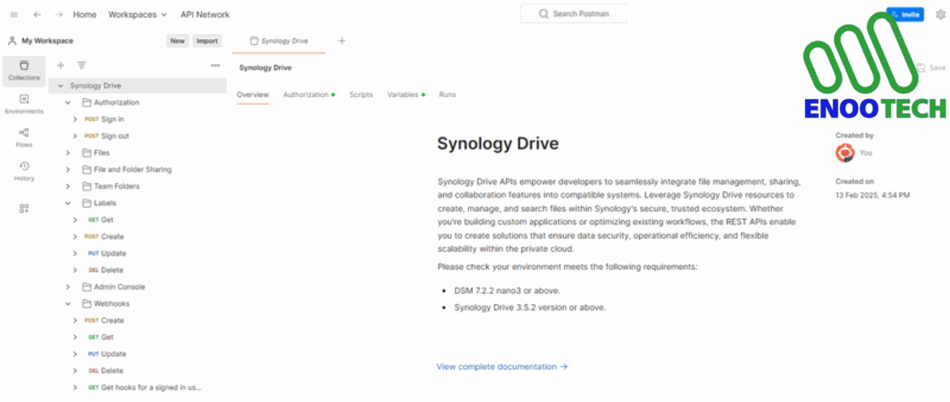950x402 pixels.
Task: Go back with the left arrow
Action: pos(37,15)
